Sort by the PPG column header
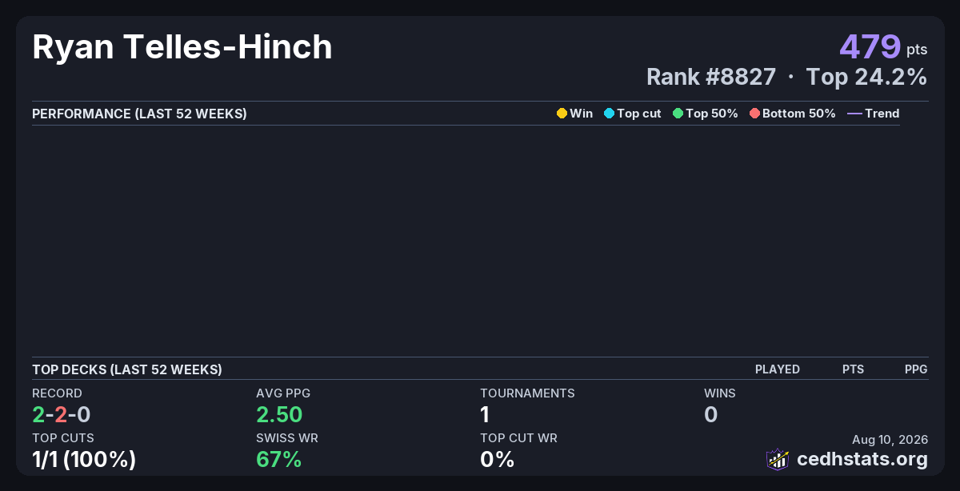 (x=916, y=369)
